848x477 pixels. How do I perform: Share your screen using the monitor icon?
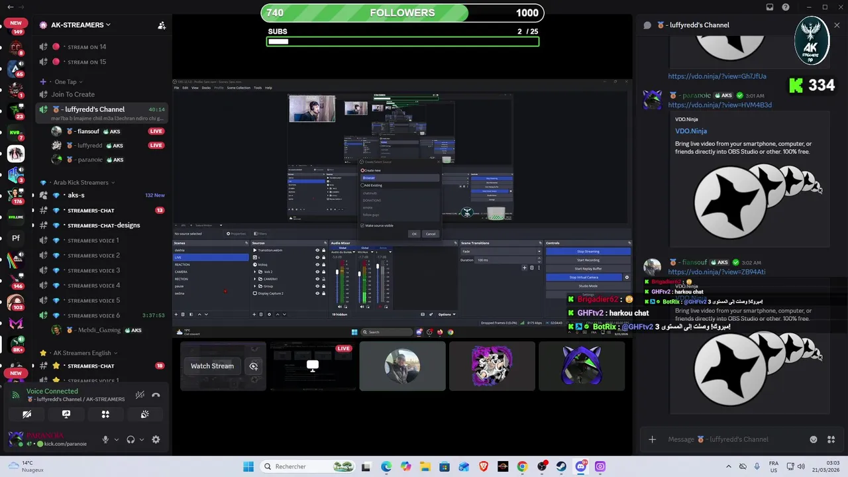click(66, 414)
